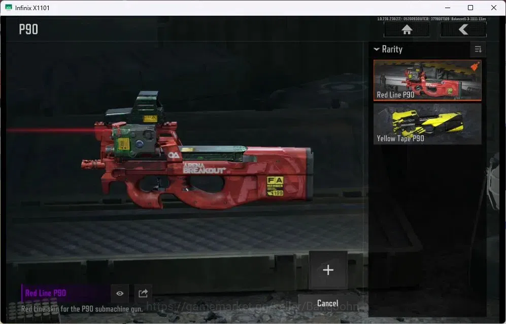Image resolution: width=506 pixels, height=324 pixels.
Task: Click the skin description text line
Action: (82, 309)
